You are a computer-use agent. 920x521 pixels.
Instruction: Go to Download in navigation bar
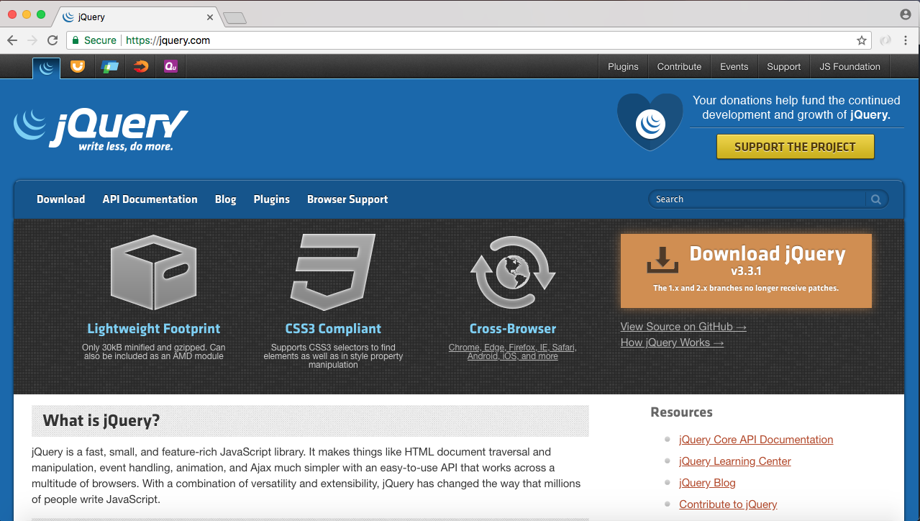pos(61,199)
